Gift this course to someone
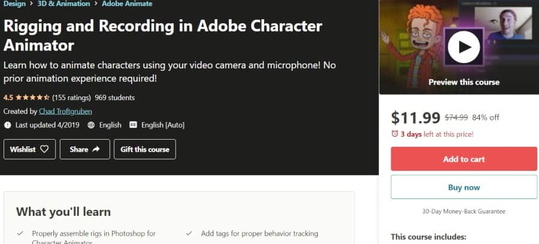Screen dimensions: 539x244 click(145, 149)
